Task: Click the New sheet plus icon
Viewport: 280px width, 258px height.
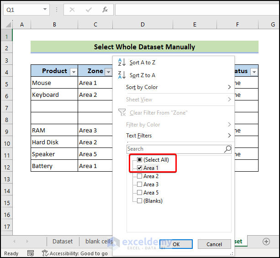Action: (266, 242)
